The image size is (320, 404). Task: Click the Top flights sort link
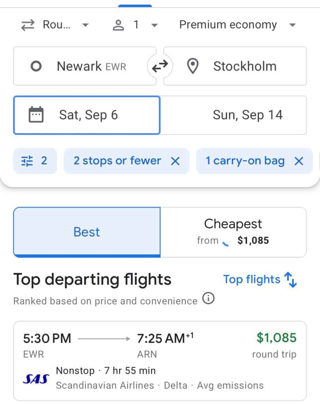click(x=252, y=279)
